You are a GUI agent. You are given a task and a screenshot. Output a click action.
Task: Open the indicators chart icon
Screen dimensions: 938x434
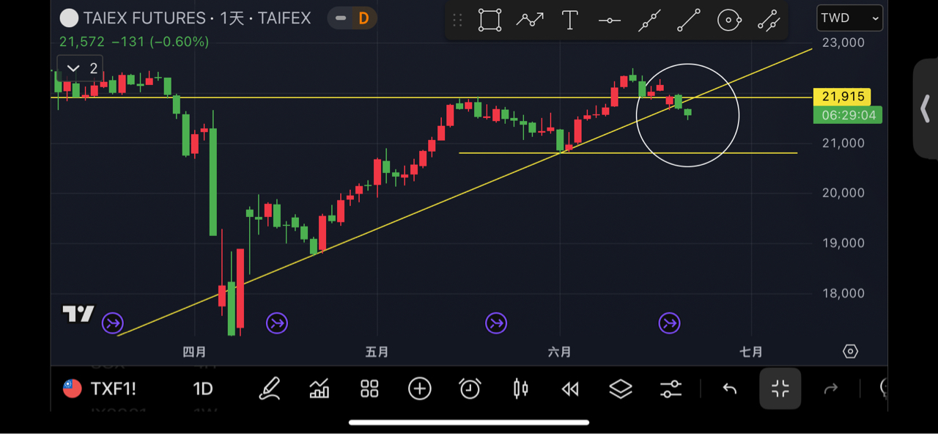320,389
